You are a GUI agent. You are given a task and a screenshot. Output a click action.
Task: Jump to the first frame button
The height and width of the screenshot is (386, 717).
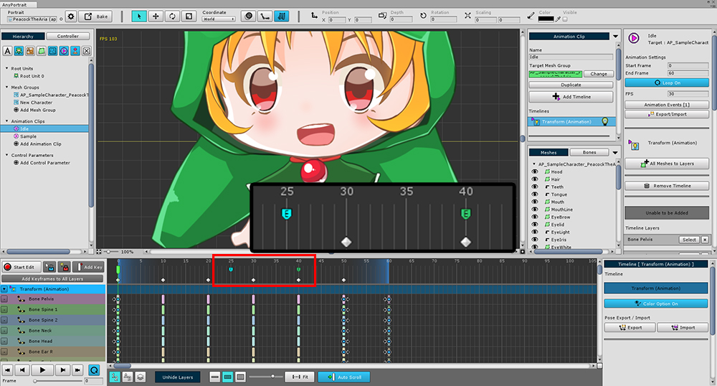coord(7,370)
